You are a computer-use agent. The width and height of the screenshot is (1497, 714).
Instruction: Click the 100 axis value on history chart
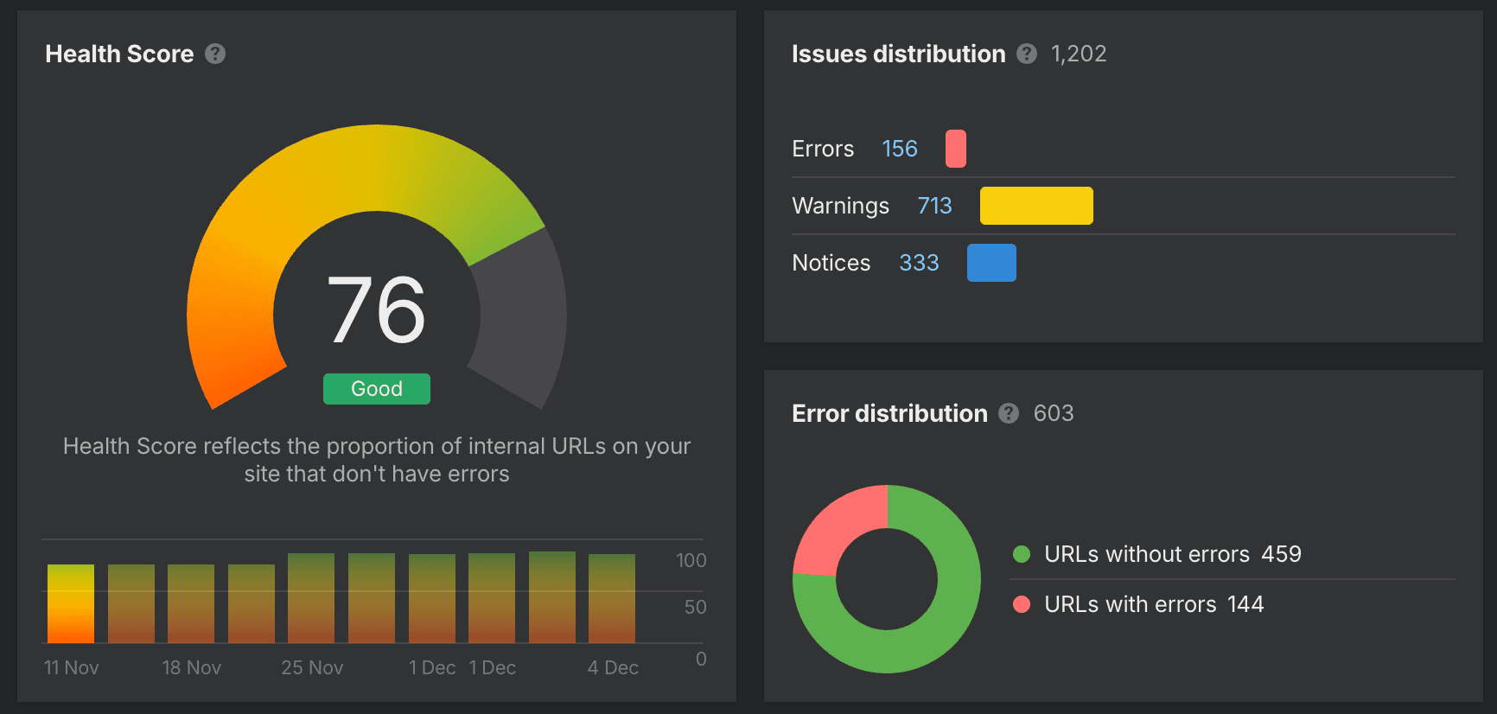[x=691, y=560]
